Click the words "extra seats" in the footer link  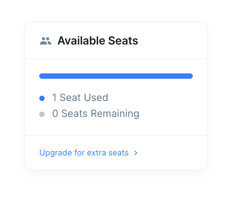(x=108, y=153)
